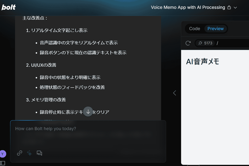Click the AI音声メモ heading in preview
Viewport: 249px width, 166px height.
coord(203,61)
